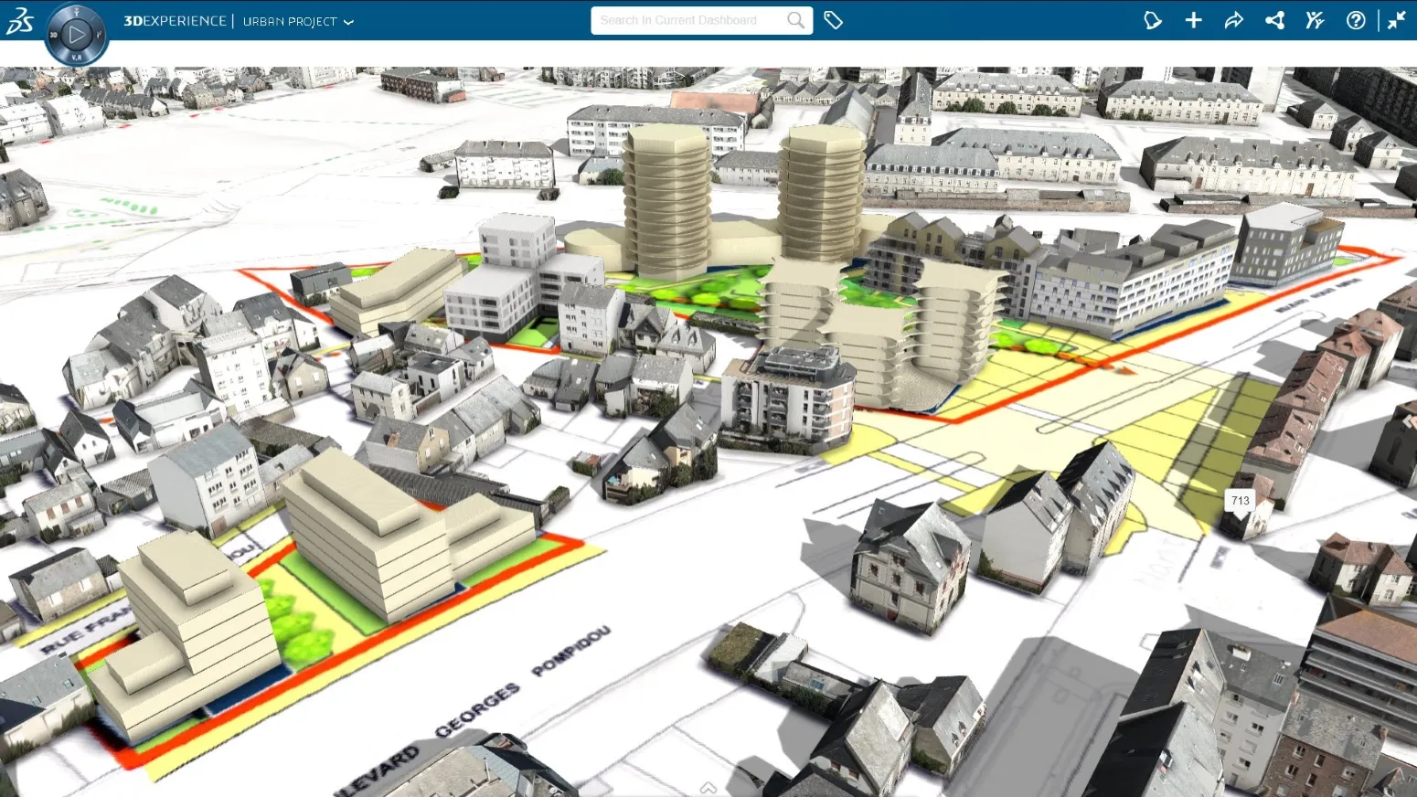Click the add content plus icon
Viewport: 1417px width, 797px height.
click(x=1193, y=19)
